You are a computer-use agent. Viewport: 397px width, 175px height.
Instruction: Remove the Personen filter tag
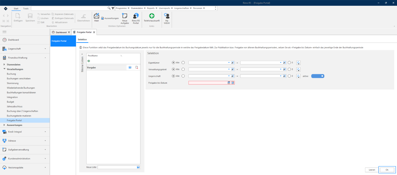[204, 8]
